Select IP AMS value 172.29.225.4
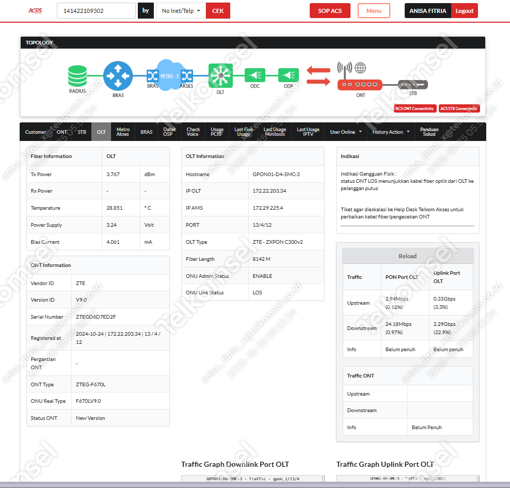Screen dimensions: 510x488 coord(268,208)
